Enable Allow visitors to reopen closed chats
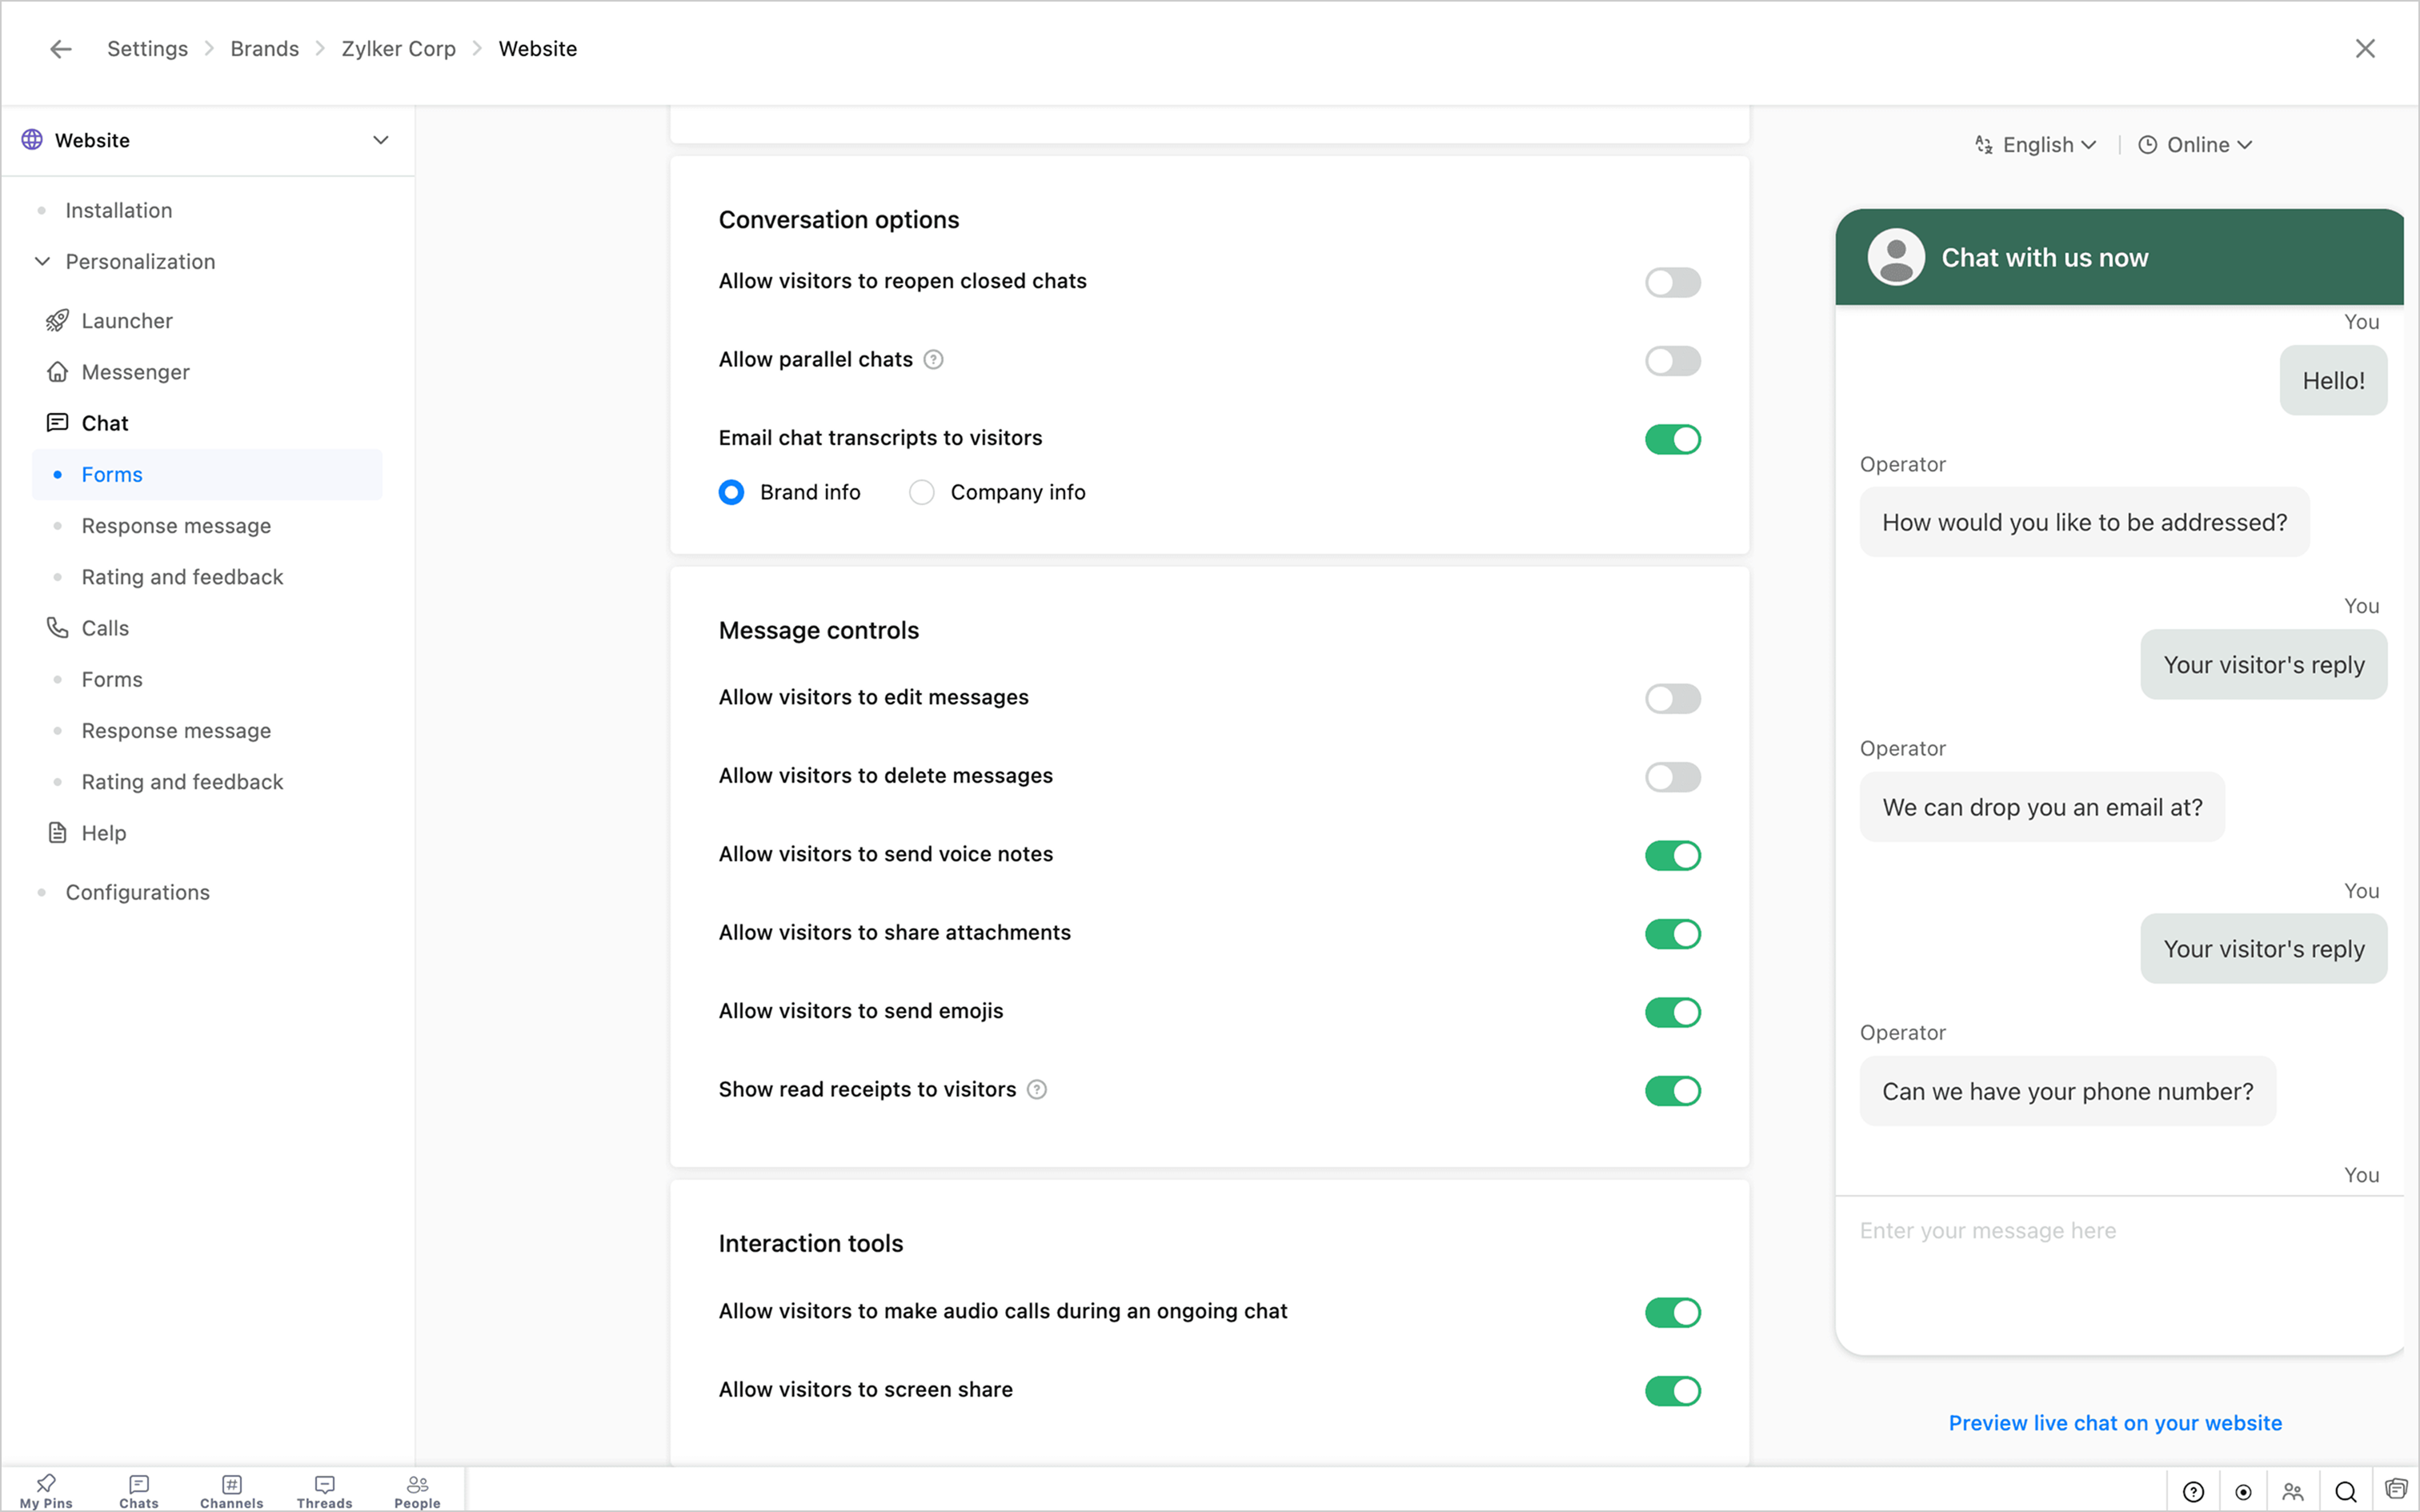This screenshot has width=2420, height=1512. 1673,282
